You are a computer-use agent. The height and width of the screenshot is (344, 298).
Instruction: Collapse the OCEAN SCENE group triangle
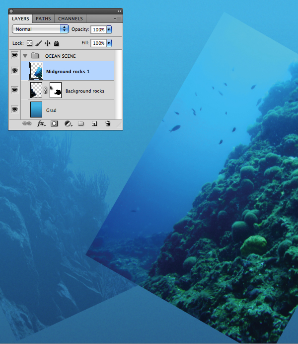click(25, 56)
